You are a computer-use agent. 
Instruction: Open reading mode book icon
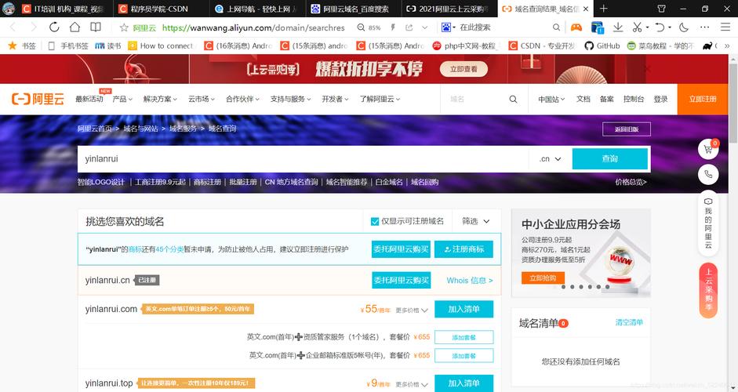click(x=96, y=27)
